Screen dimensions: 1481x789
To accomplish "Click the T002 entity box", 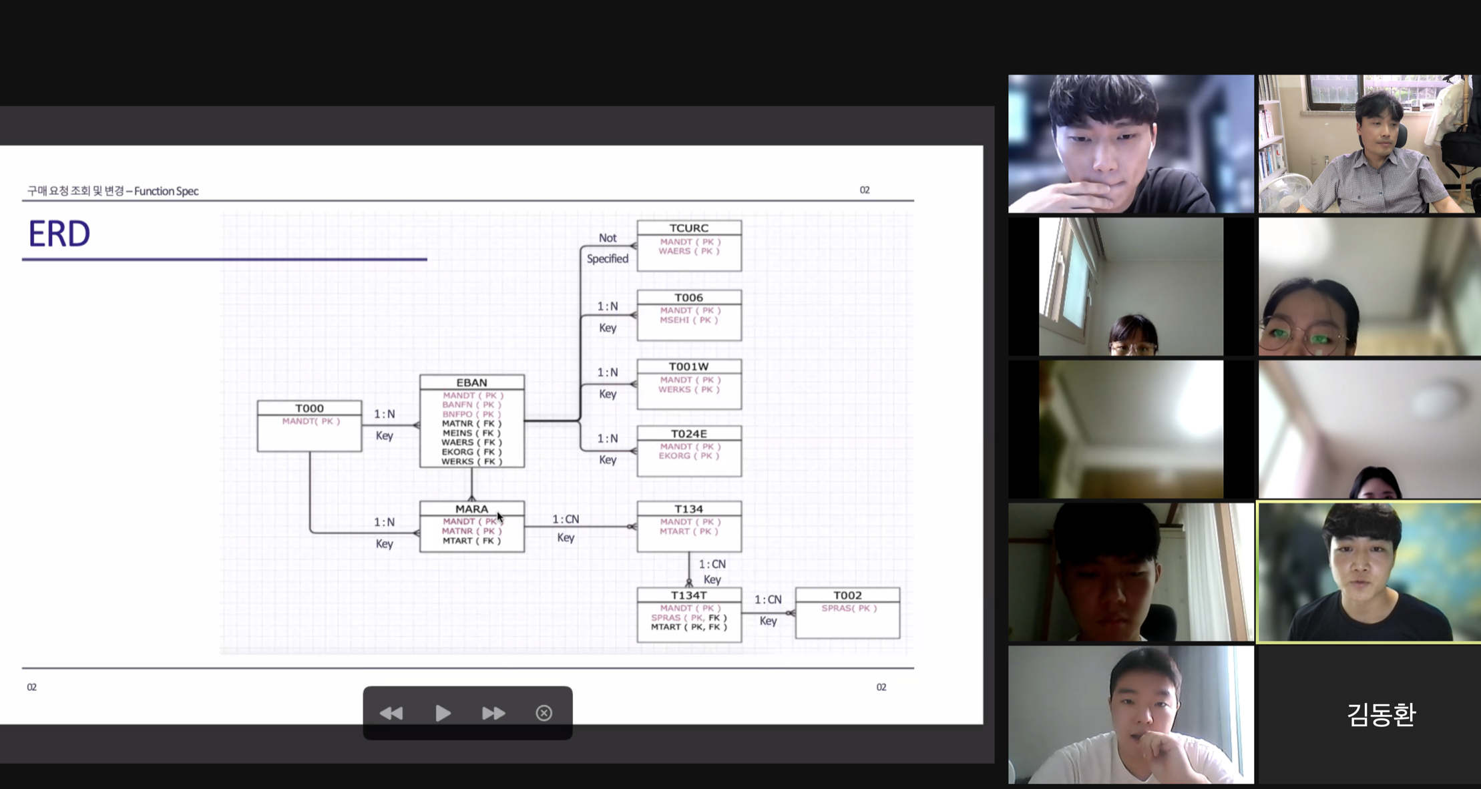I will pyautogui.click(x=847, y=612).
